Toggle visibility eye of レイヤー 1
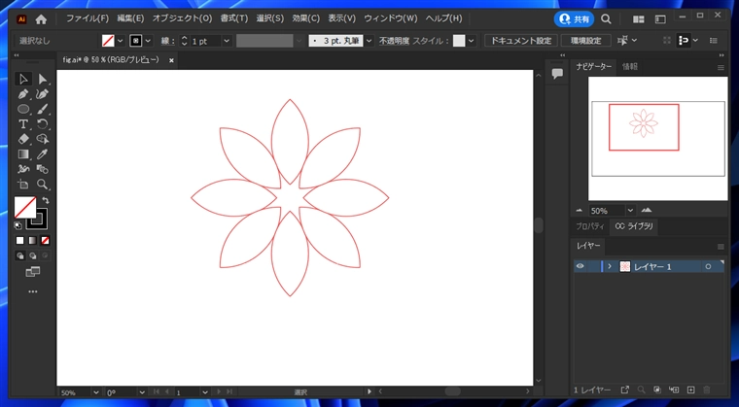 tap(581, 266)
